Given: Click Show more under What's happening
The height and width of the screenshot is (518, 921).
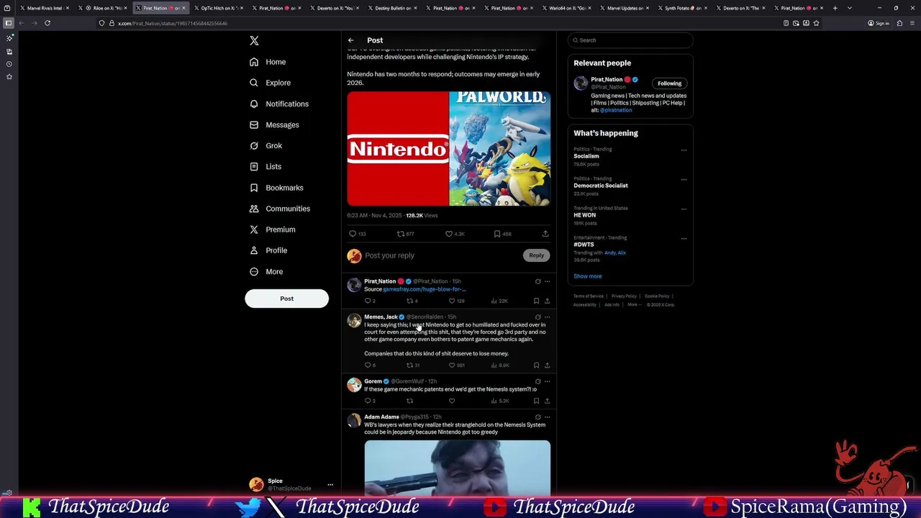Looking at the screenshot, I should [x=588, y=276].
